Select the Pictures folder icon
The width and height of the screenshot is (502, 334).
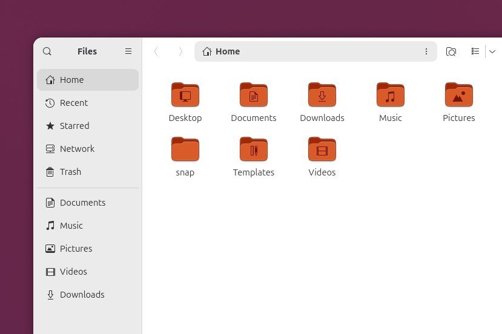pos(459,96)
